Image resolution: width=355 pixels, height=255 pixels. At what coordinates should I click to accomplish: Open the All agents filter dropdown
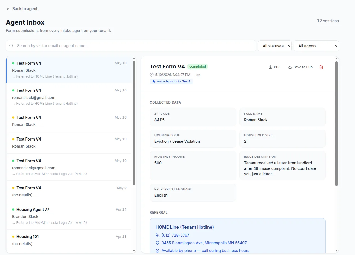pos(316,46)
